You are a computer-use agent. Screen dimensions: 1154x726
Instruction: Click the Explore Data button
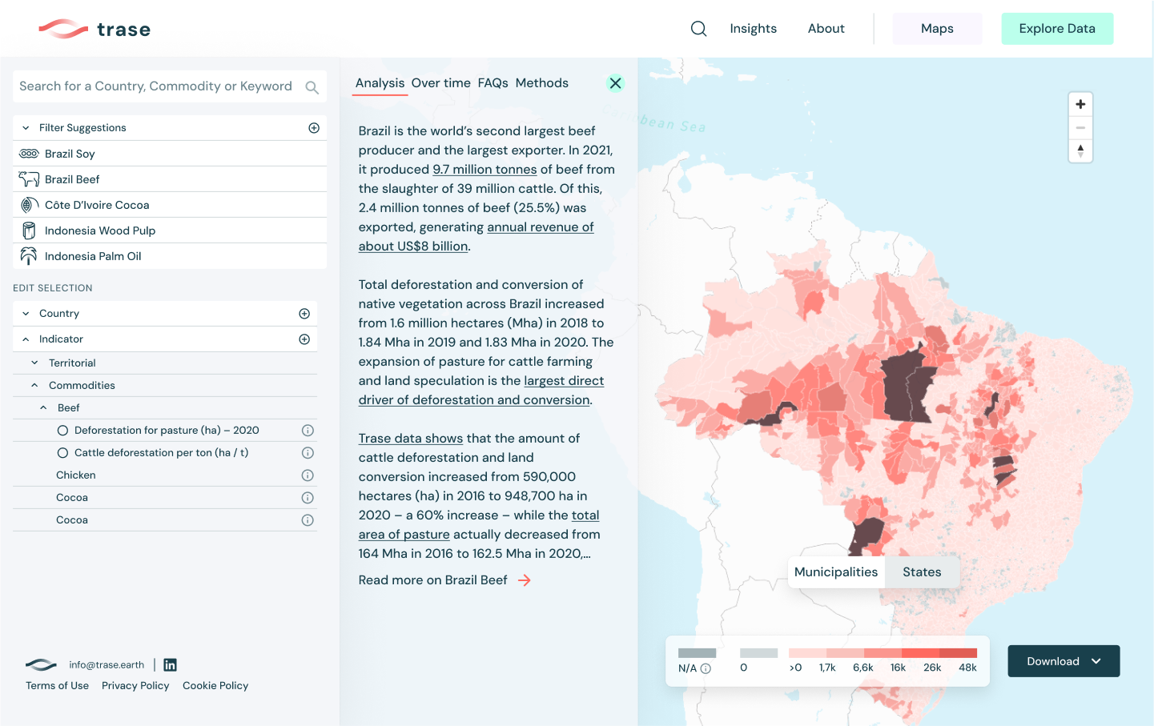[x=1057, y=29]
